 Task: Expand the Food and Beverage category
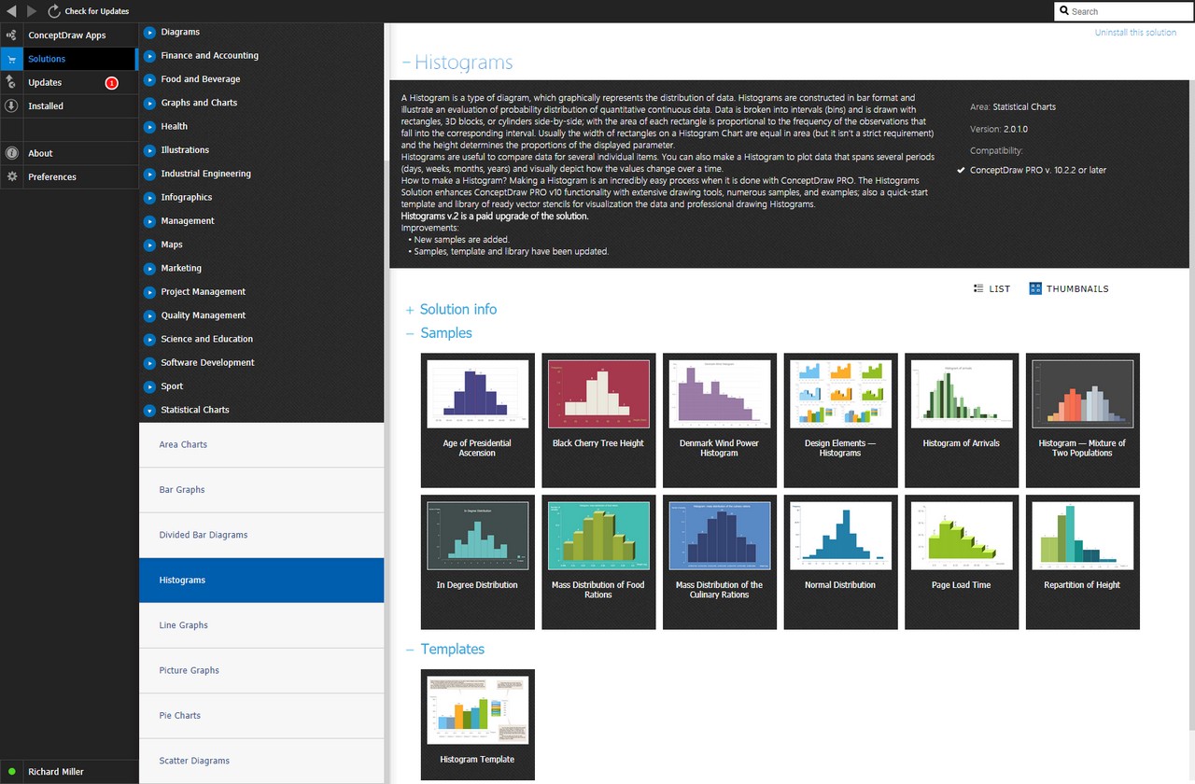tap(149, 79)
